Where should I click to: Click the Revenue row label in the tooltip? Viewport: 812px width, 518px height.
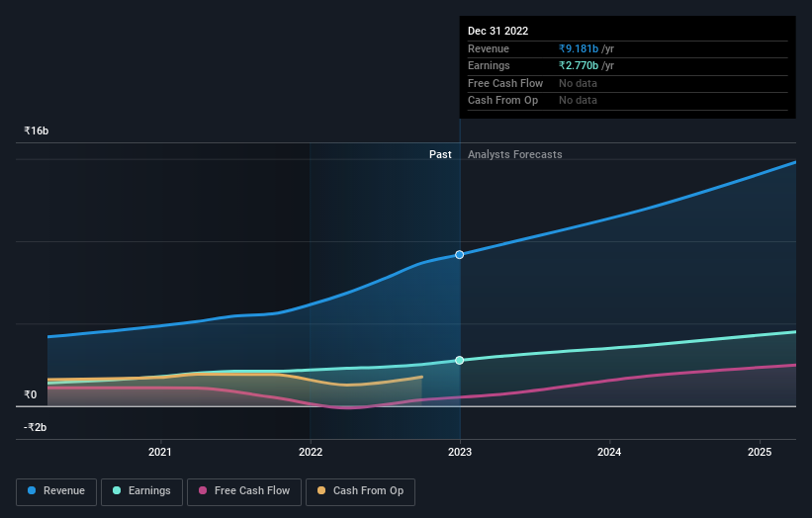coord(489,48)
